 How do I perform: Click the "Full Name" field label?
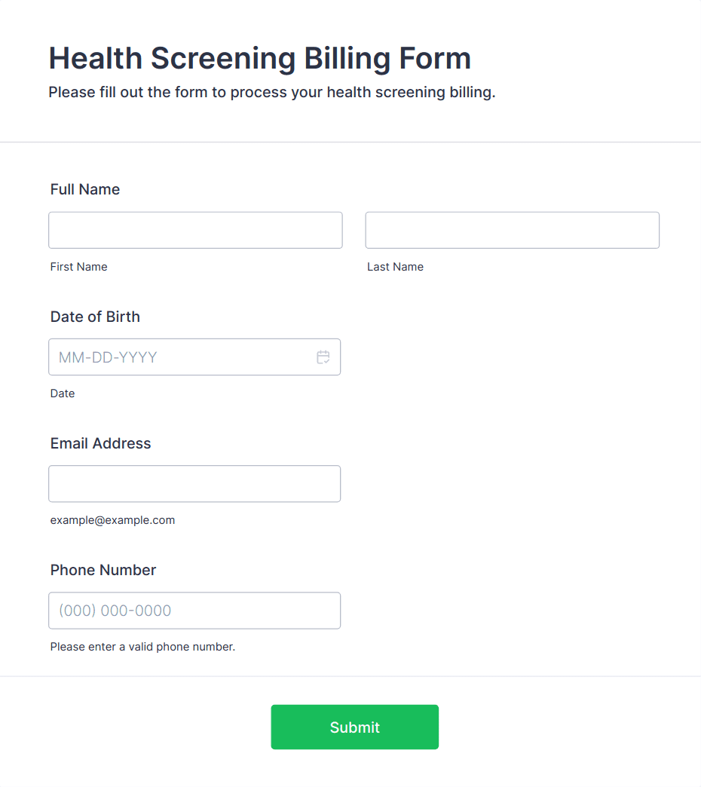[85, 189]
